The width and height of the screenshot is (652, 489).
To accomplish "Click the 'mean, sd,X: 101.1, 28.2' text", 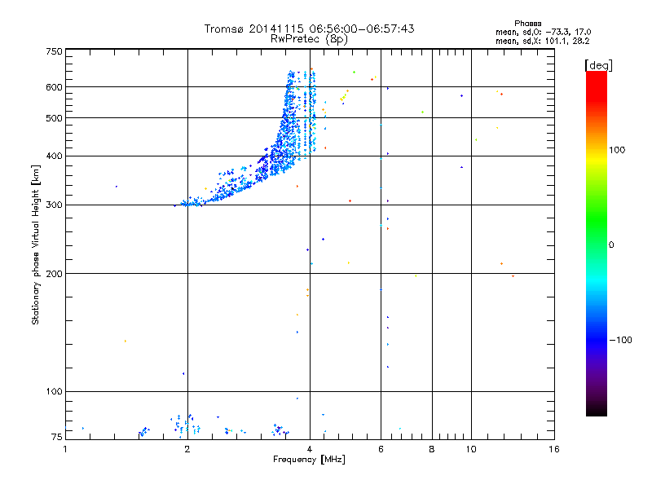I will 542,41.
